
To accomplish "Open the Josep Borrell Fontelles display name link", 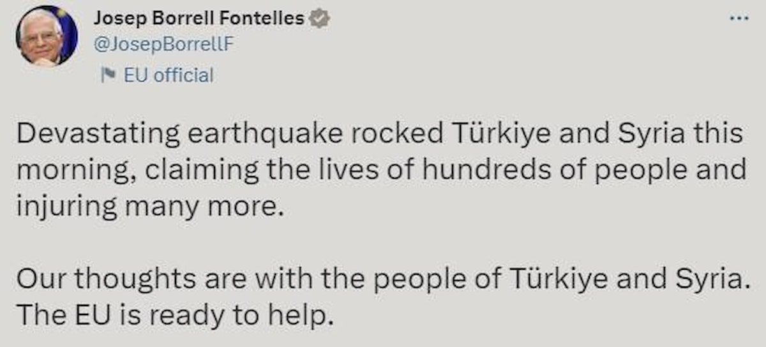I will tap(199, 19).
